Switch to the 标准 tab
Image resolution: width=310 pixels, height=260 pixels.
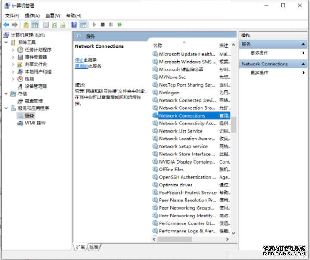94,247
